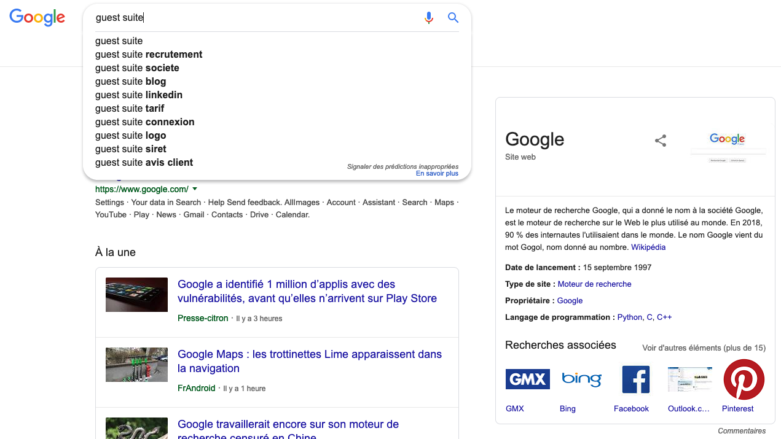Click "Signaler des prédictions inappropriées"
This screenshot has height=439, width=781.
[402, 166]
